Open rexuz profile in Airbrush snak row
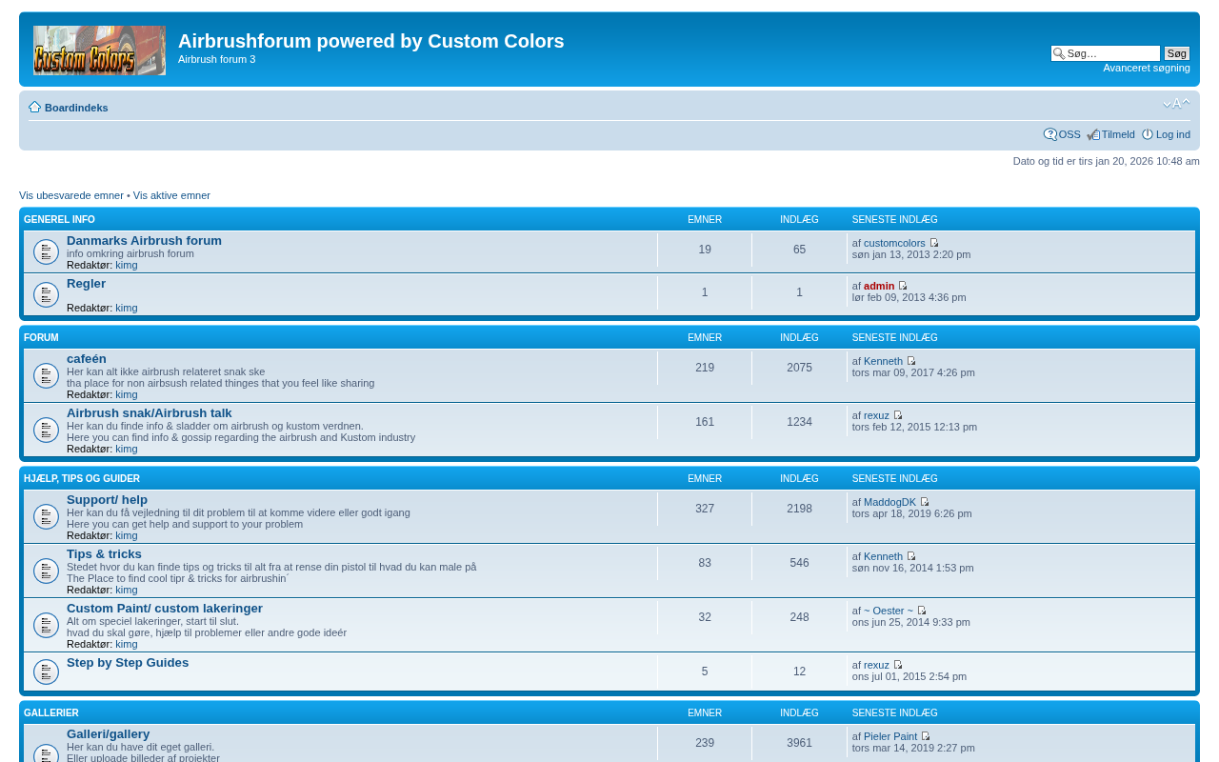Screen dimensions: 1219x762 (876, 415)
